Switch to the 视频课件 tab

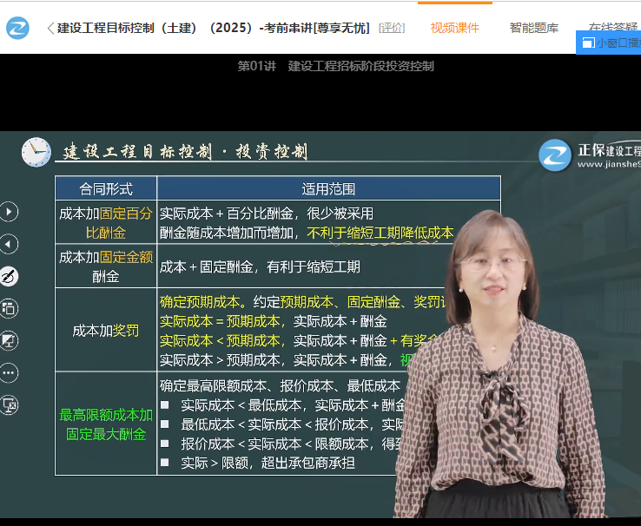454,28
